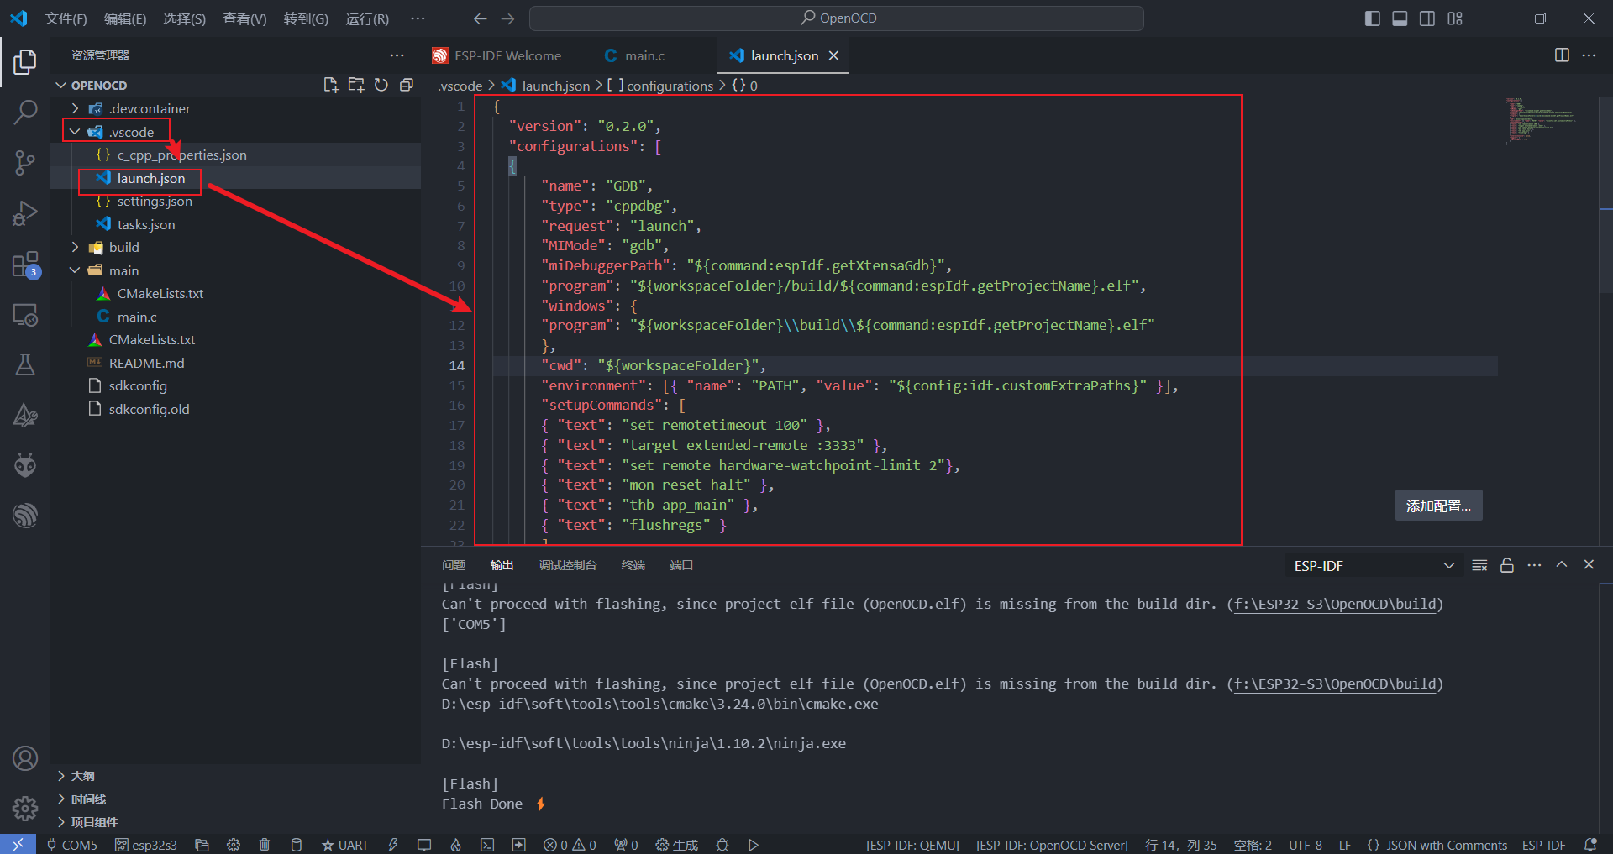Select UART flash method in status bar

click(x=345, y=845)
